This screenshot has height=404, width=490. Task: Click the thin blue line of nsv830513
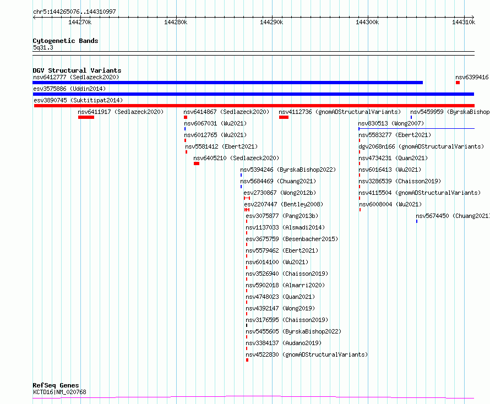click(x=417, y=129)
